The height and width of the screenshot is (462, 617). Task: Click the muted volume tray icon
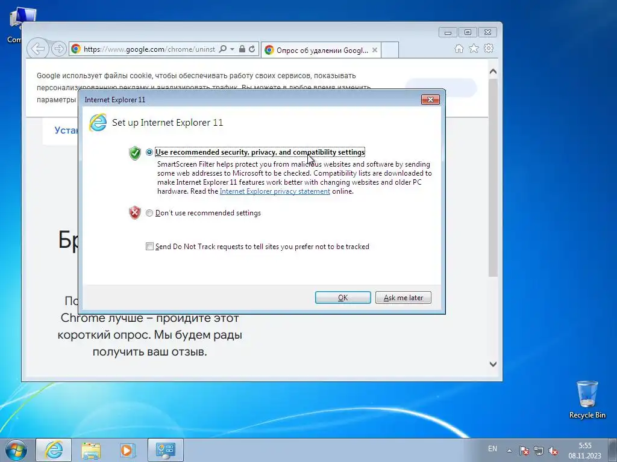click(x=553, y=451)
